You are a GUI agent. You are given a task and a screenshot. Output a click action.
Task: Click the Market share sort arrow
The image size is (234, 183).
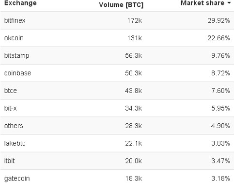pyautogui.click(x=229, y=3)
